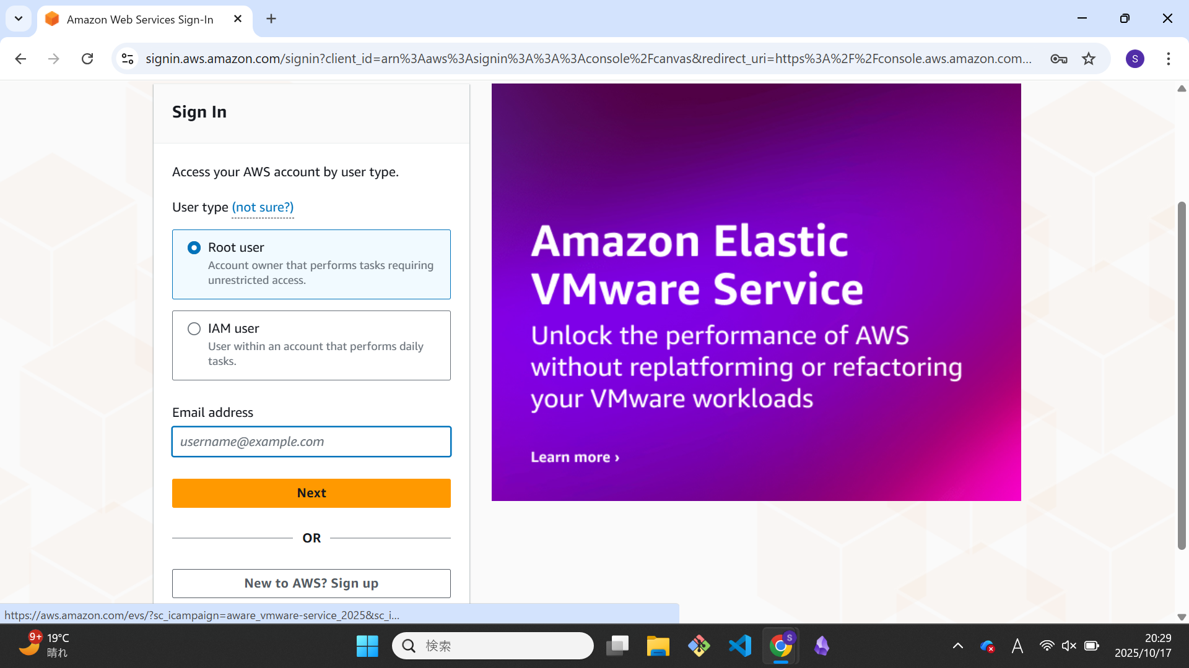Open Chrome three-dot menu

(1168, 59)
